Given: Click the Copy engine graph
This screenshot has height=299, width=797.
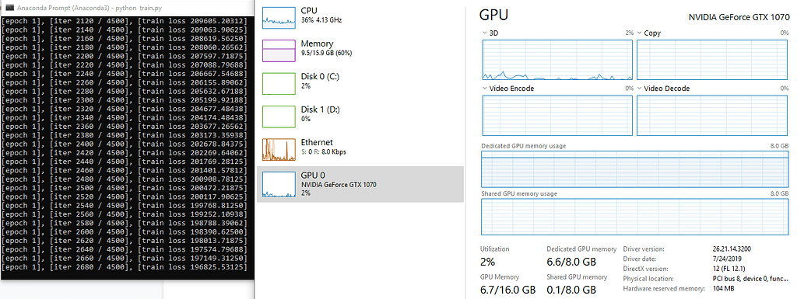Looking at the screenshot, I should 713,60.
